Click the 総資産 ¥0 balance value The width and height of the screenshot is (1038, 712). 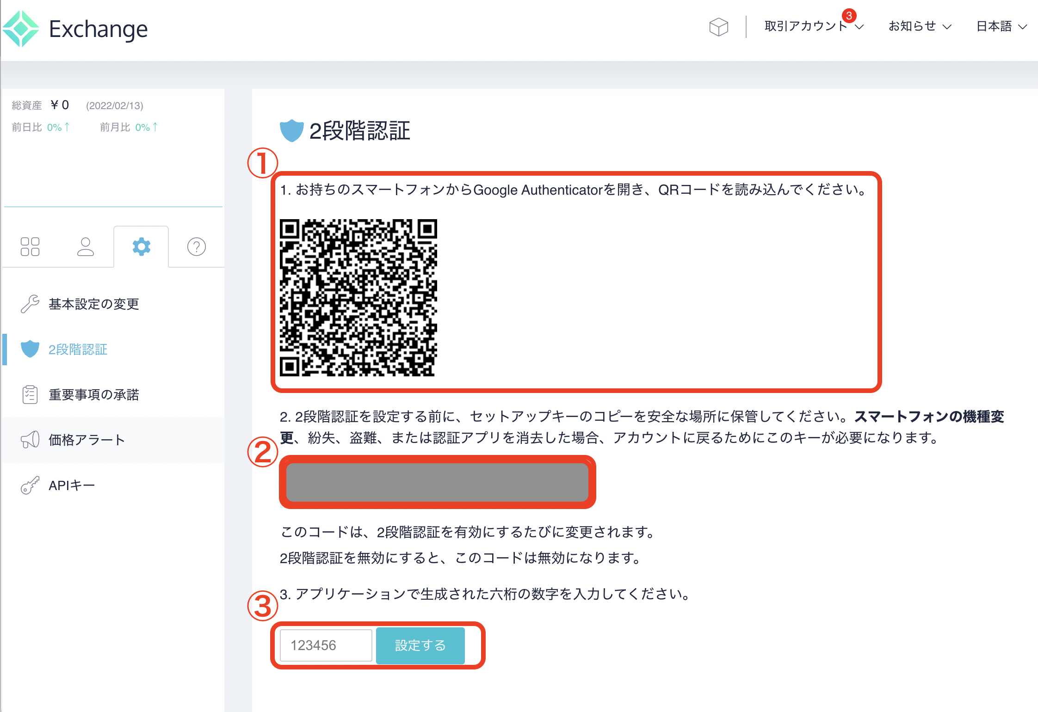(60, 105)
